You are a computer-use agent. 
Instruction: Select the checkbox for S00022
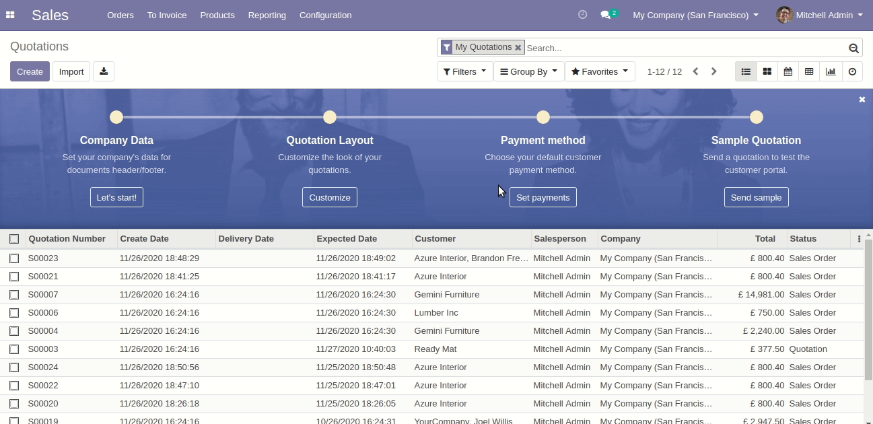[14, 385]
